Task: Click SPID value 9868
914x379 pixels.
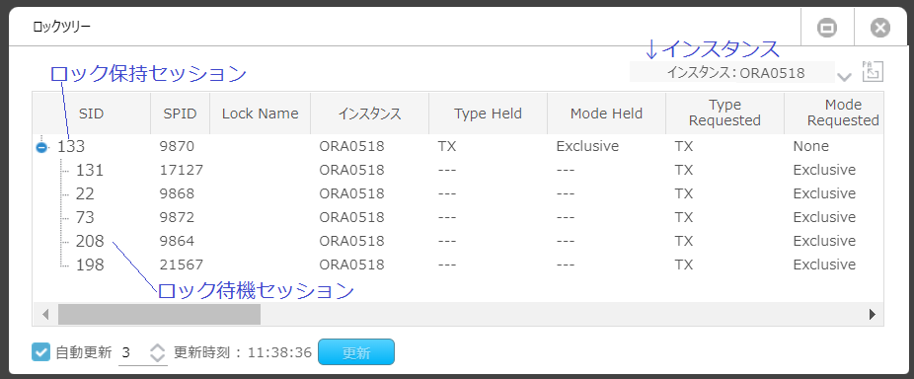Action: 177,193
